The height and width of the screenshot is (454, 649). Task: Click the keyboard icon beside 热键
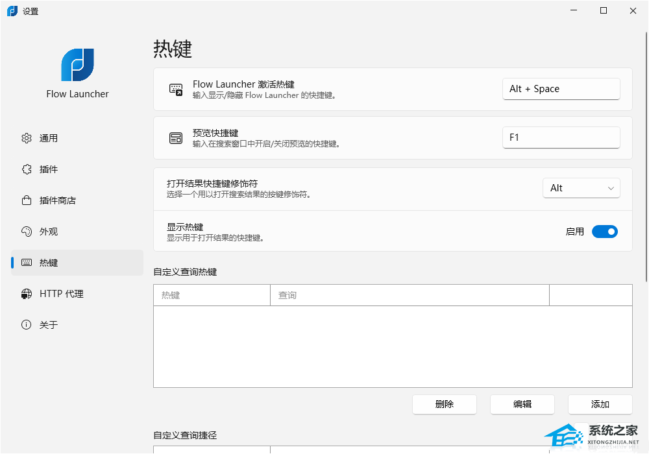point(27,263)
